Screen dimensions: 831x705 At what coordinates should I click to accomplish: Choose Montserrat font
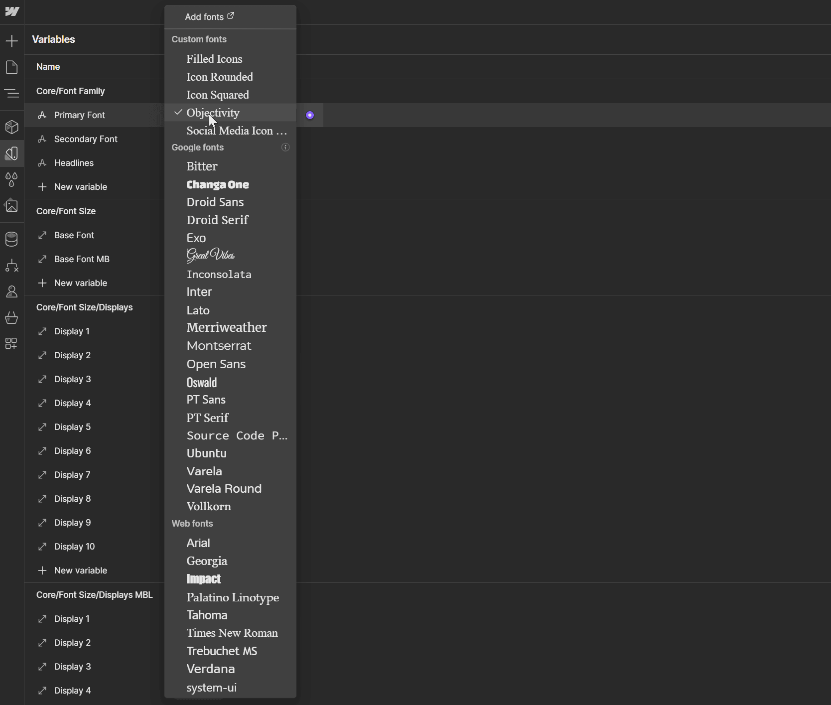point(230,346)
